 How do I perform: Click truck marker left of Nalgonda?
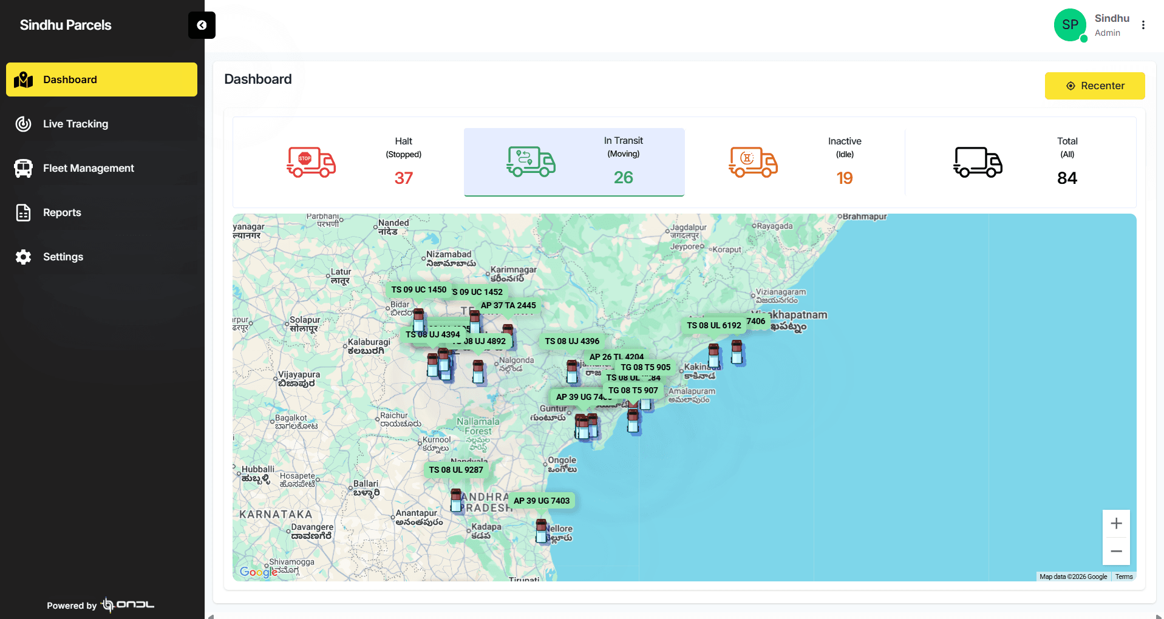coord(478,371)
